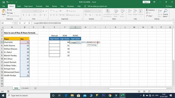
Task: Expand the Name Box dropdown
Action: click(12, 23)
